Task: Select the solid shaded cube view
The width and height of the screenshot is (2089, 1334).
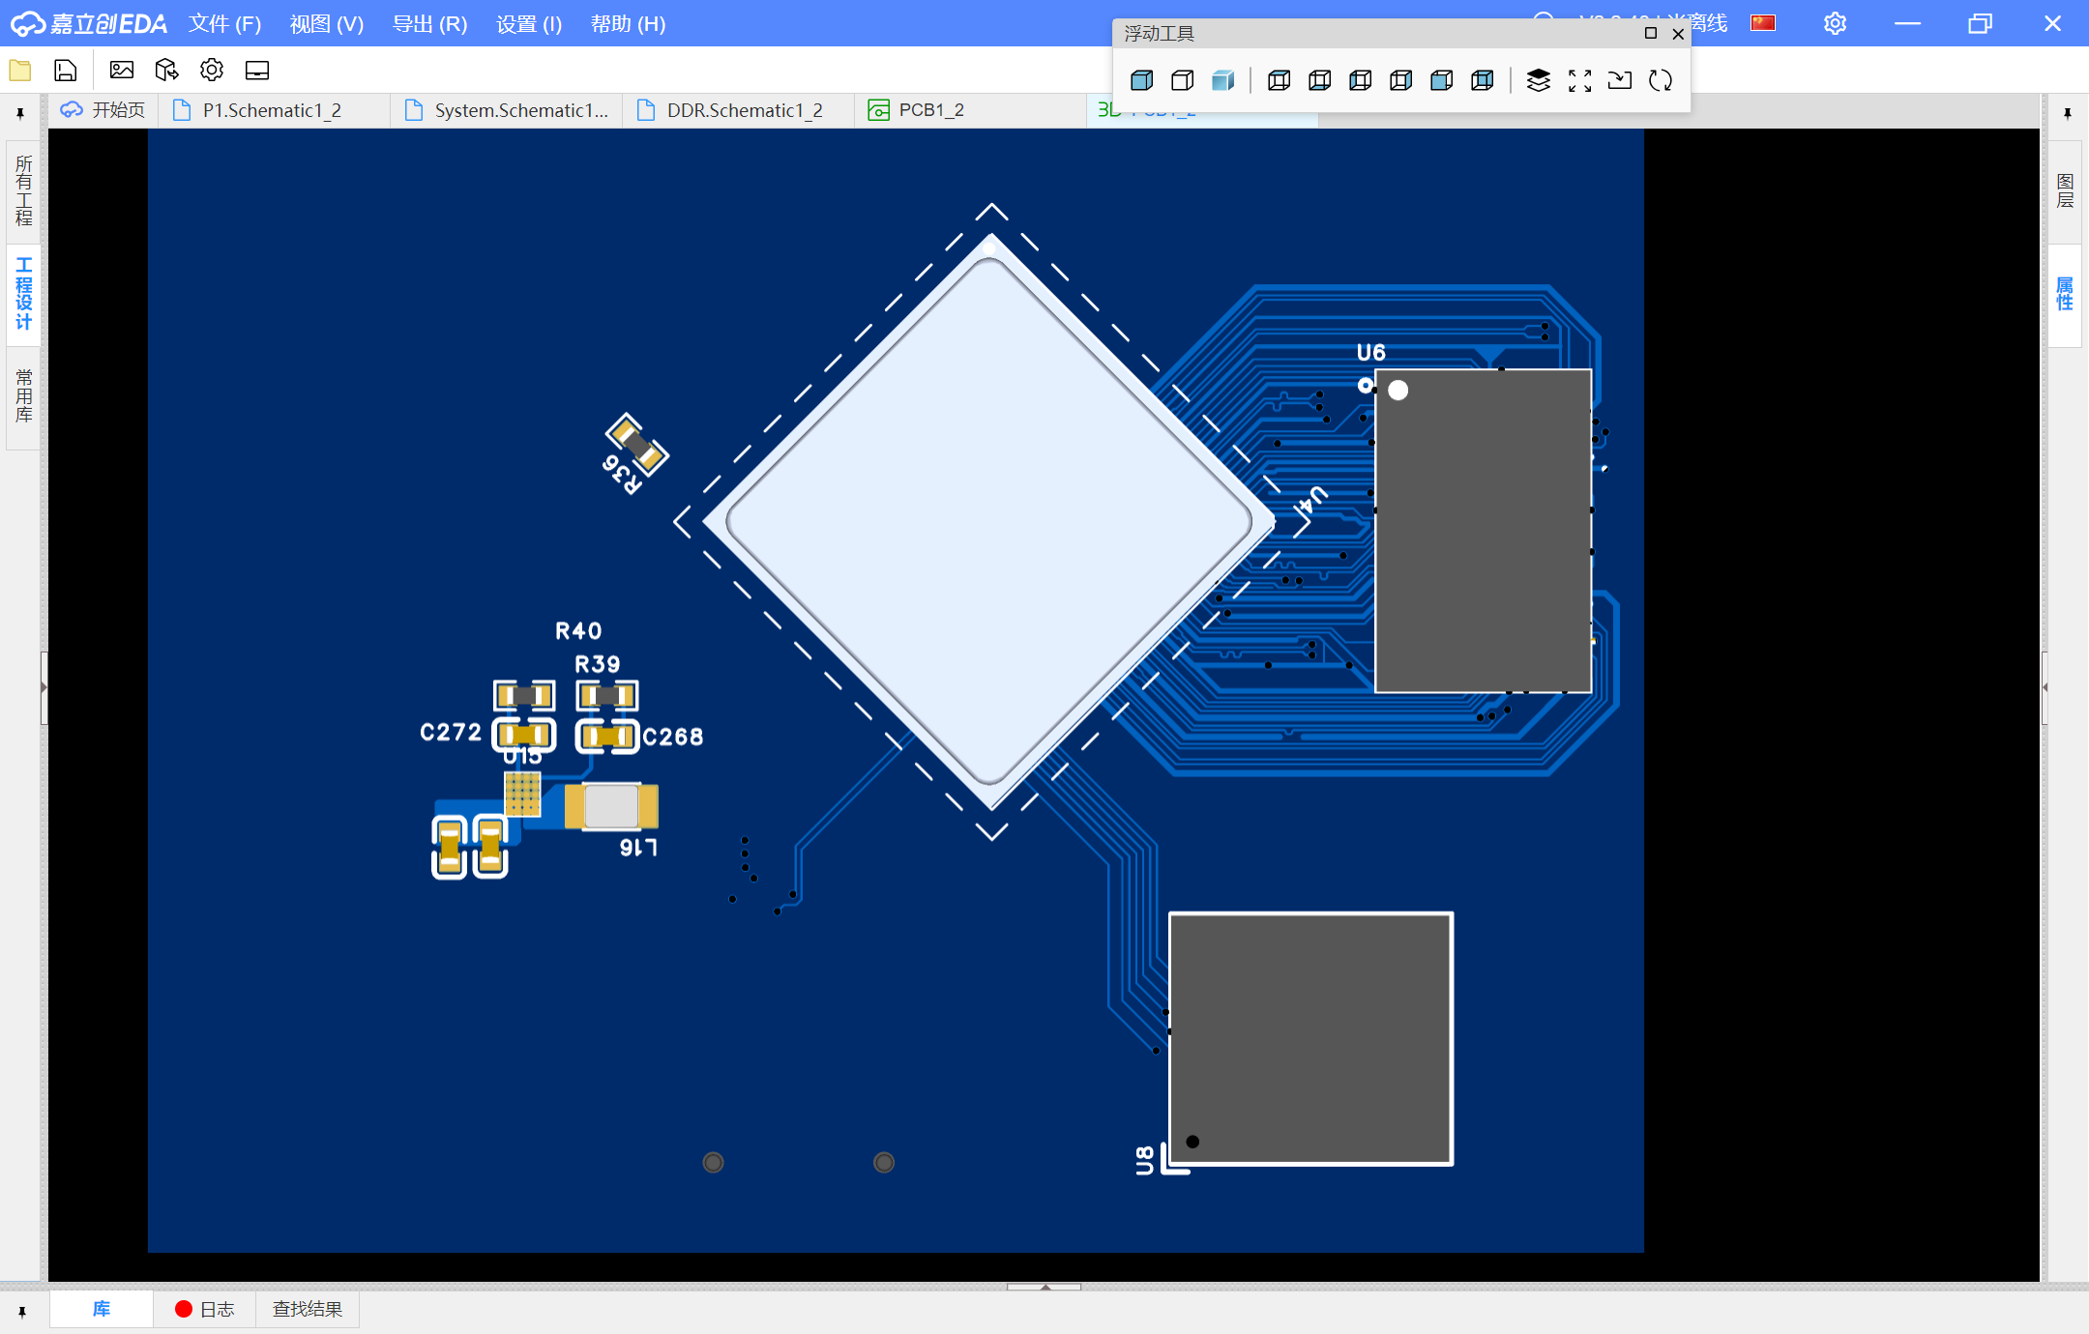Action: pos(1141,80)
